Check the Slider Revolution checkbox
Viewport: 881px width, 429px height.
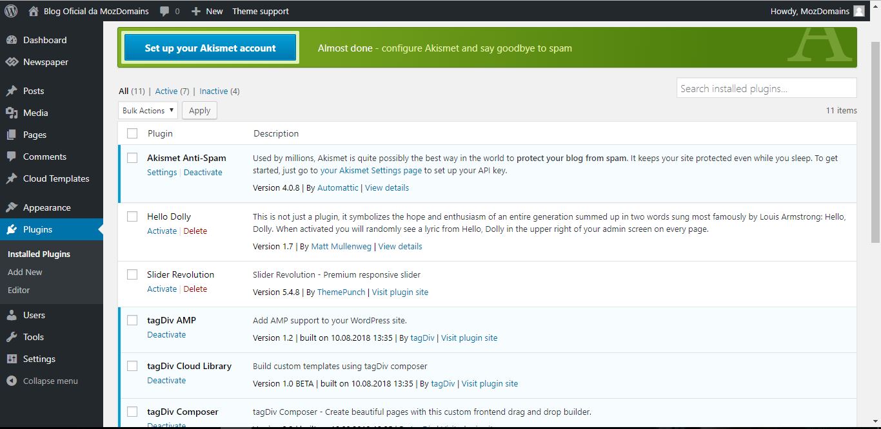[132, 274]
